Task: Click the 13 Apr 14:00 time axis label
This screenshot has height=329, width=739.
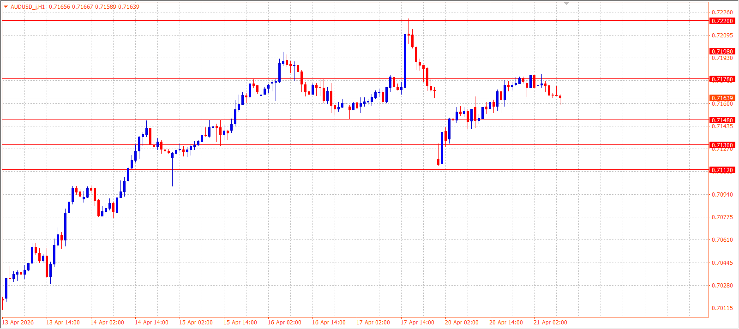Action: click(x=63, y=323)
